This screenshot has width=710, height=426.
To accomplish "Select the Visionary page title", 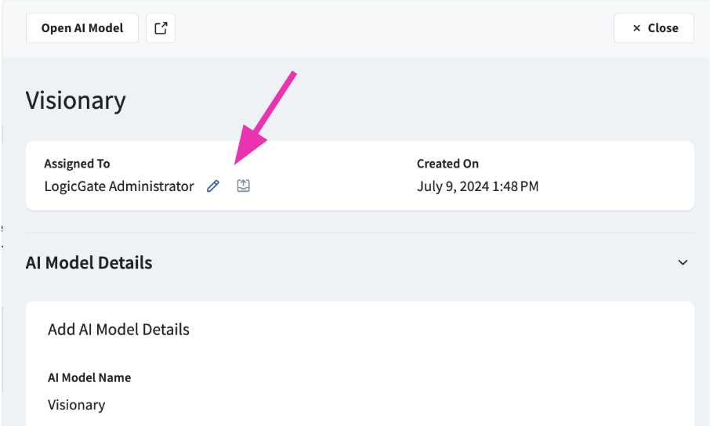I will 76,101.
